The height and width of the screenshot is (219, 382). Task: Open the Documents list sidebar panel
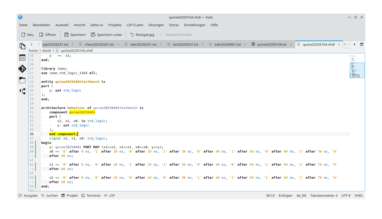[22, 46]
